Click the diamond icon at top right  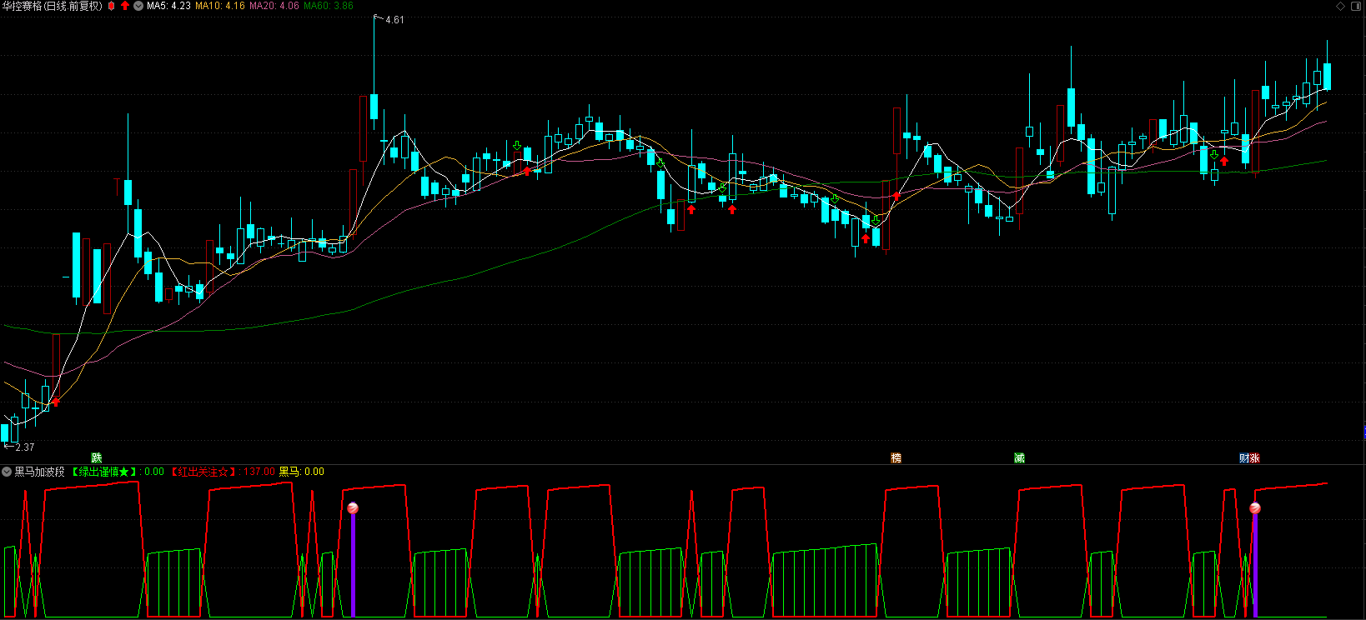point(1341,6)
